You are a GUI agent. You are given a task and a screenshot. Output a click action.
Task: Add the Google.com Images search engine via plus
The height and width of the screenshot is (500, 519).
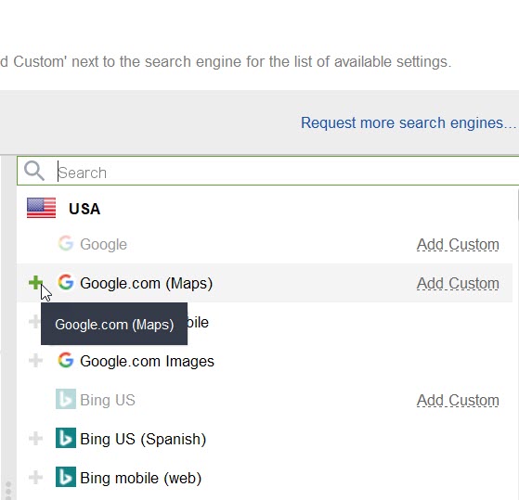click(x=35, y=361)
